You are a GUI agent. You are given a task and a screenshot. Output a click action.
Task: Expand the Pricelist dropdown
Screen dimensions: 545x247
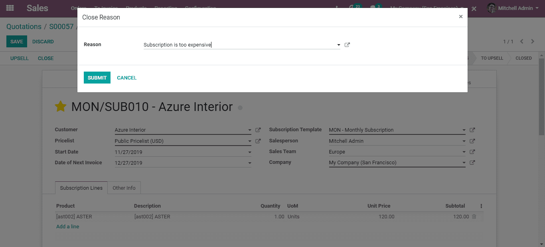pos(250,141)
